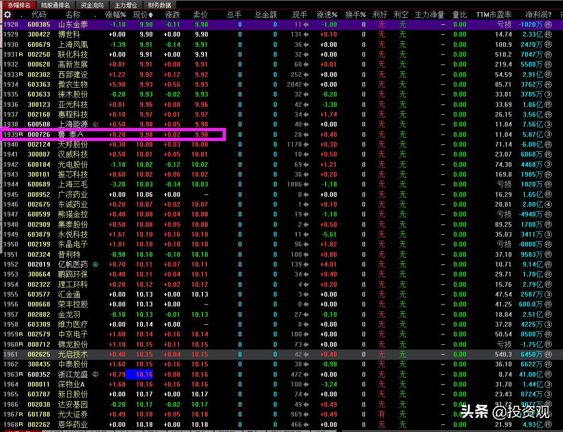
Task: Click circled 3 report icon in 汇金通 row
Action: pyautogui.click(x=548, y=294)
